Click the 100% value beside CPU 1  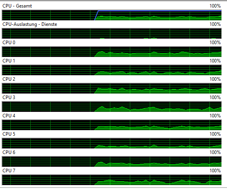point(215,61)
